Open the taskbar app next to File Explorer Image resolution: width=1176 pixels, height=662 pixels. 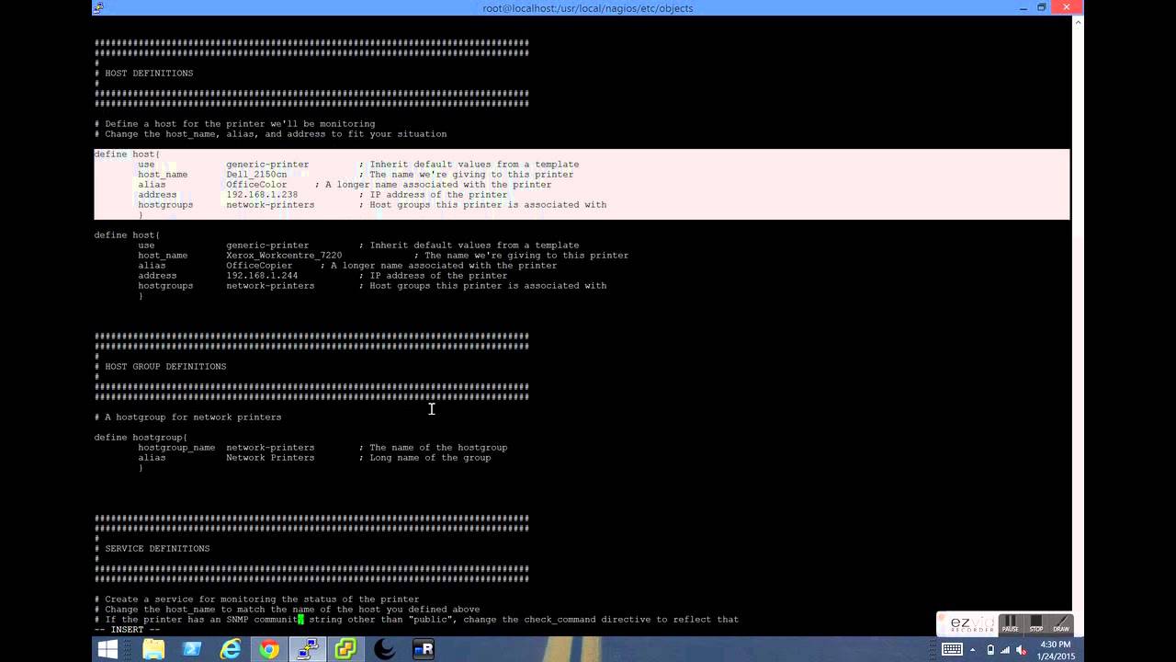pos(192,649)
